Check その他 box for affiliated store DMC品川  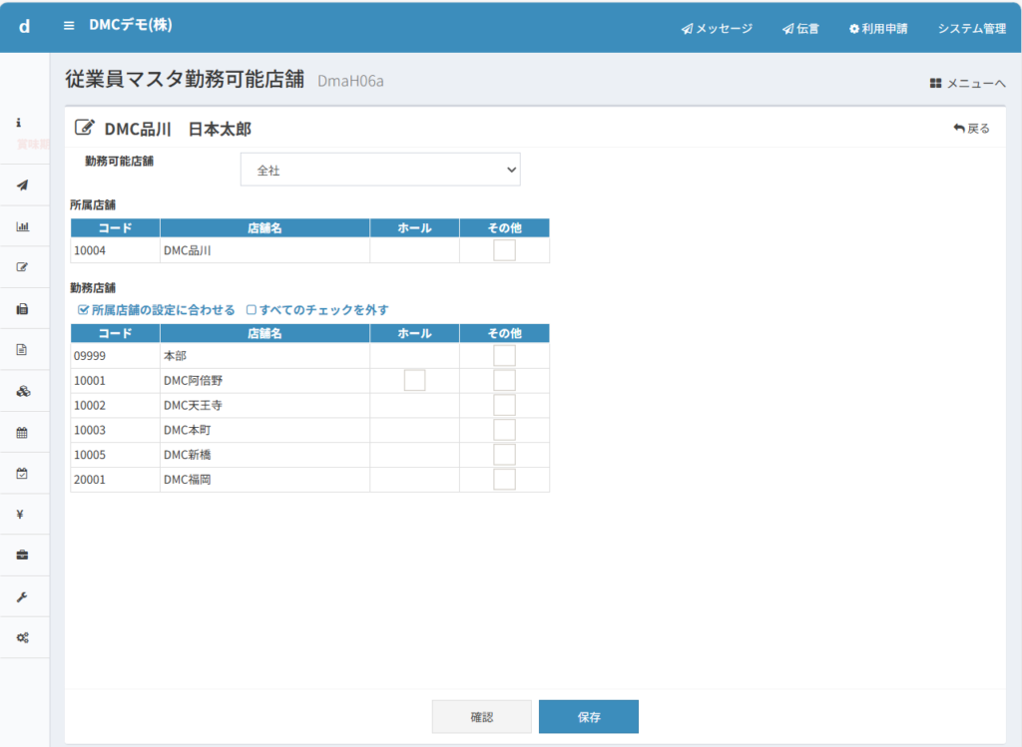click(504, 250)
